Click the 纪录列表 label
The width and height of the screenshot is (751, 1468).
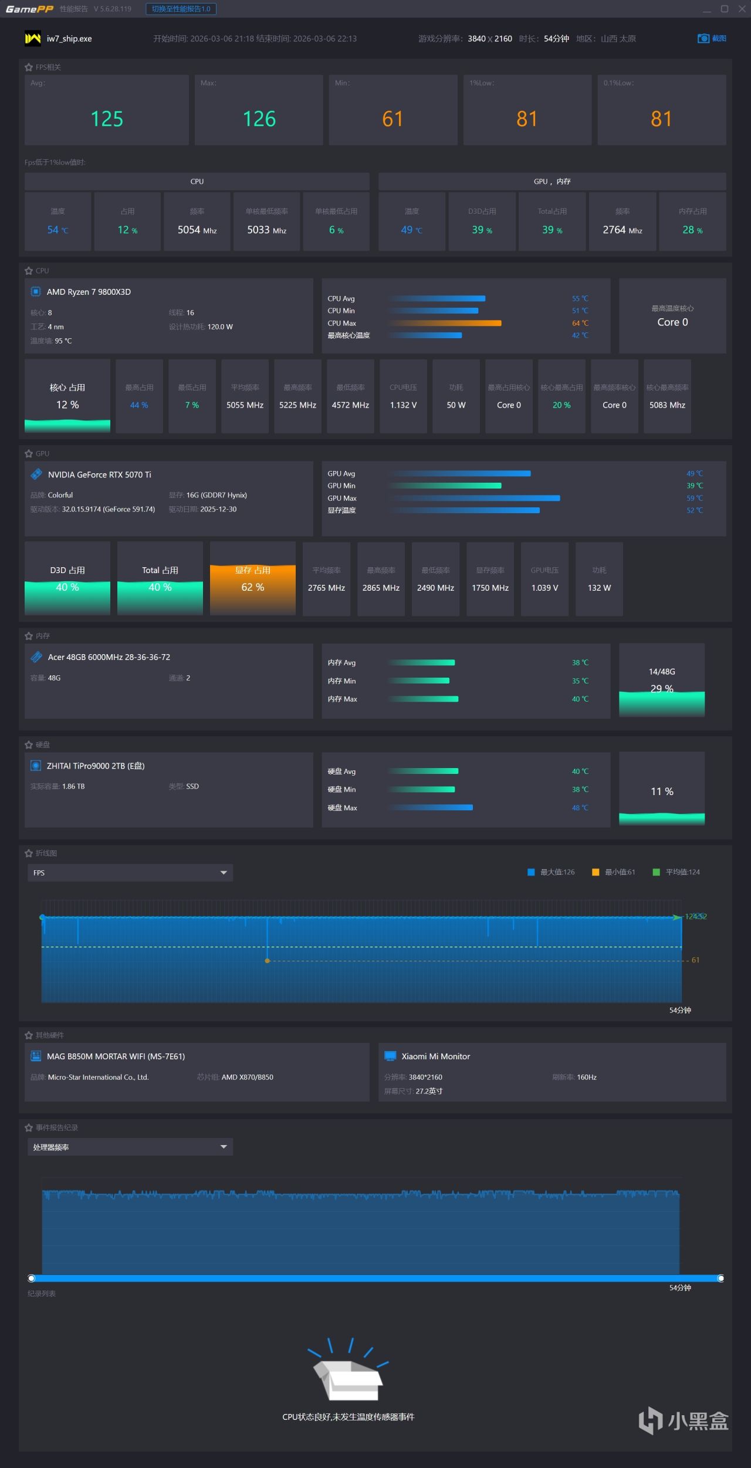coord(42,1294)
